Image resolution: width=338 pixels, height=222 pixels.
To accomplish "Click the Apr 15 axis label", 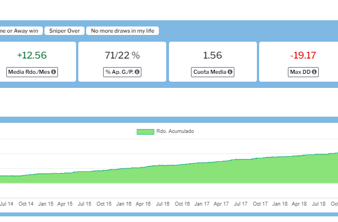I will (65, 203).
